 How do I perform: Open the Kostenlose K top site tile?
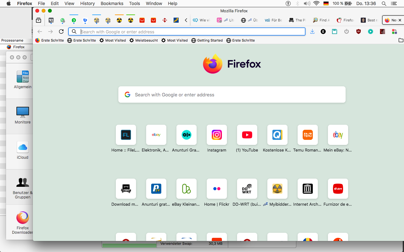(x=277, y=135)
